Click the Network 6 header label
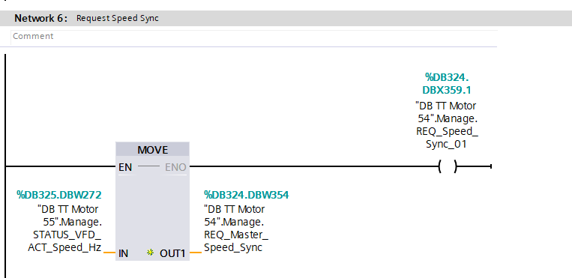 pyautogui.click(x=40, y=18)
